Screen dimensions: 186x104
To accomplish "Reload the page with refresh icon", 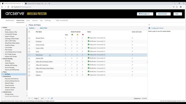I will click(8, 7).
